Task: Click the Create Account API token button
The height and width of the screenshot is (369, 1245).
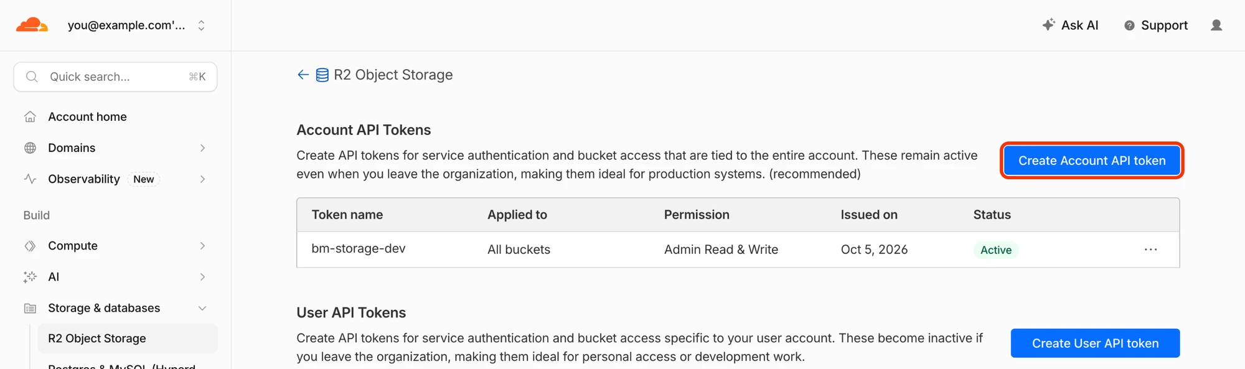Action: coord(1092,161)
